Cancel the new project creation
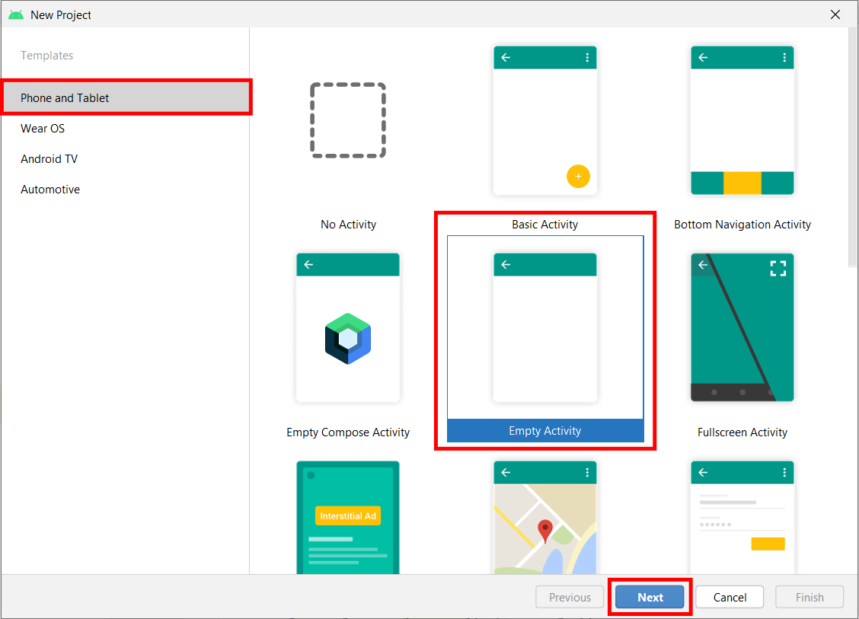859x619 pixels. click(x=729, y=597)
